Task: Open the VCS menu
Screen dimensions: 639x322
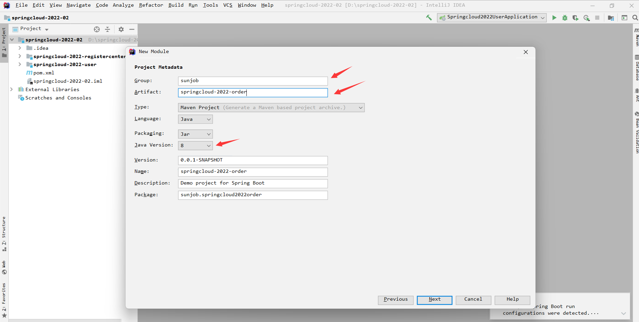Action: (x=228, y=5)
